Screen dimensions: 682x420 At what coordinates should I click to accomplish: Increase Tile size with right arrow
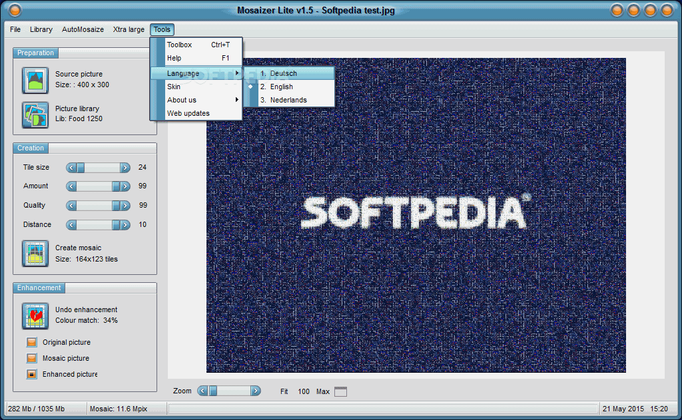125,167
